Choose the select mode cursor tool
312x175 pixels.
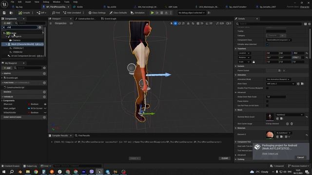tap(171, 23)
